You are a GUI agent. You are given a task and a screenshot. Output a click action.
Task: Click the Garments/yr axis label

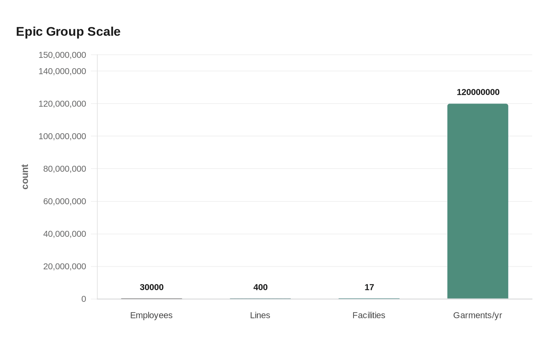coord(478,315)
